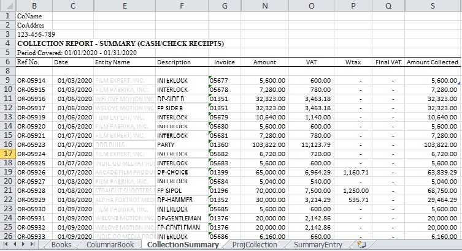Select column G header
Viewport: 462px width, 251px height.
pos(225,6)
